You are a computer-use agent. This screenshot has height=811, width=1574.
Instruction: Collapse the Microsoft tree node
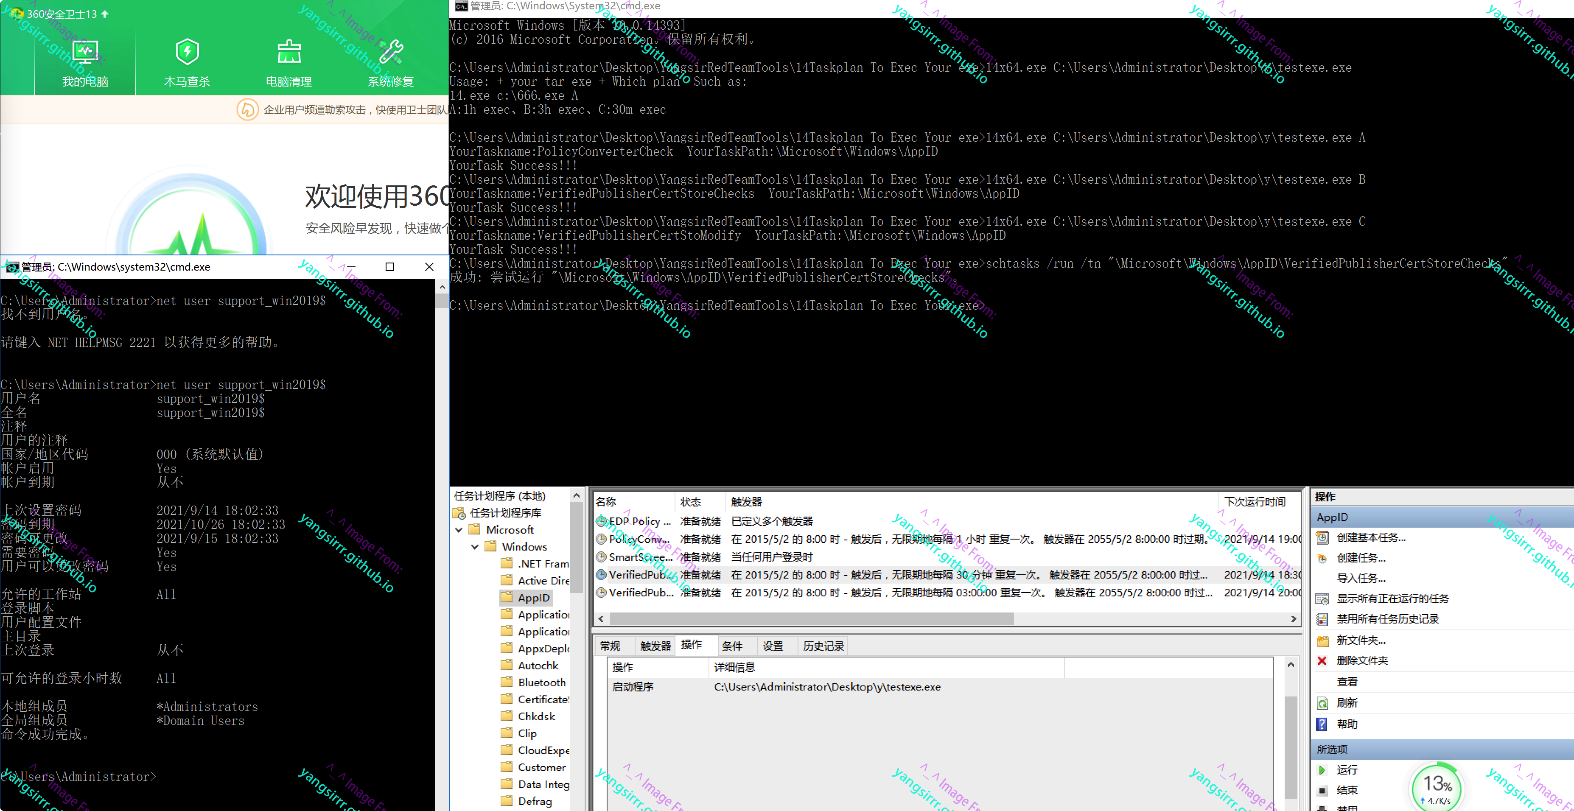pos(459,530)
